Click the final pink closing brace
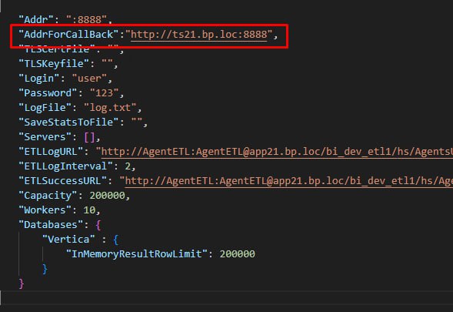The width and height of the screenshot is (453, 312). tap(22, 283)
